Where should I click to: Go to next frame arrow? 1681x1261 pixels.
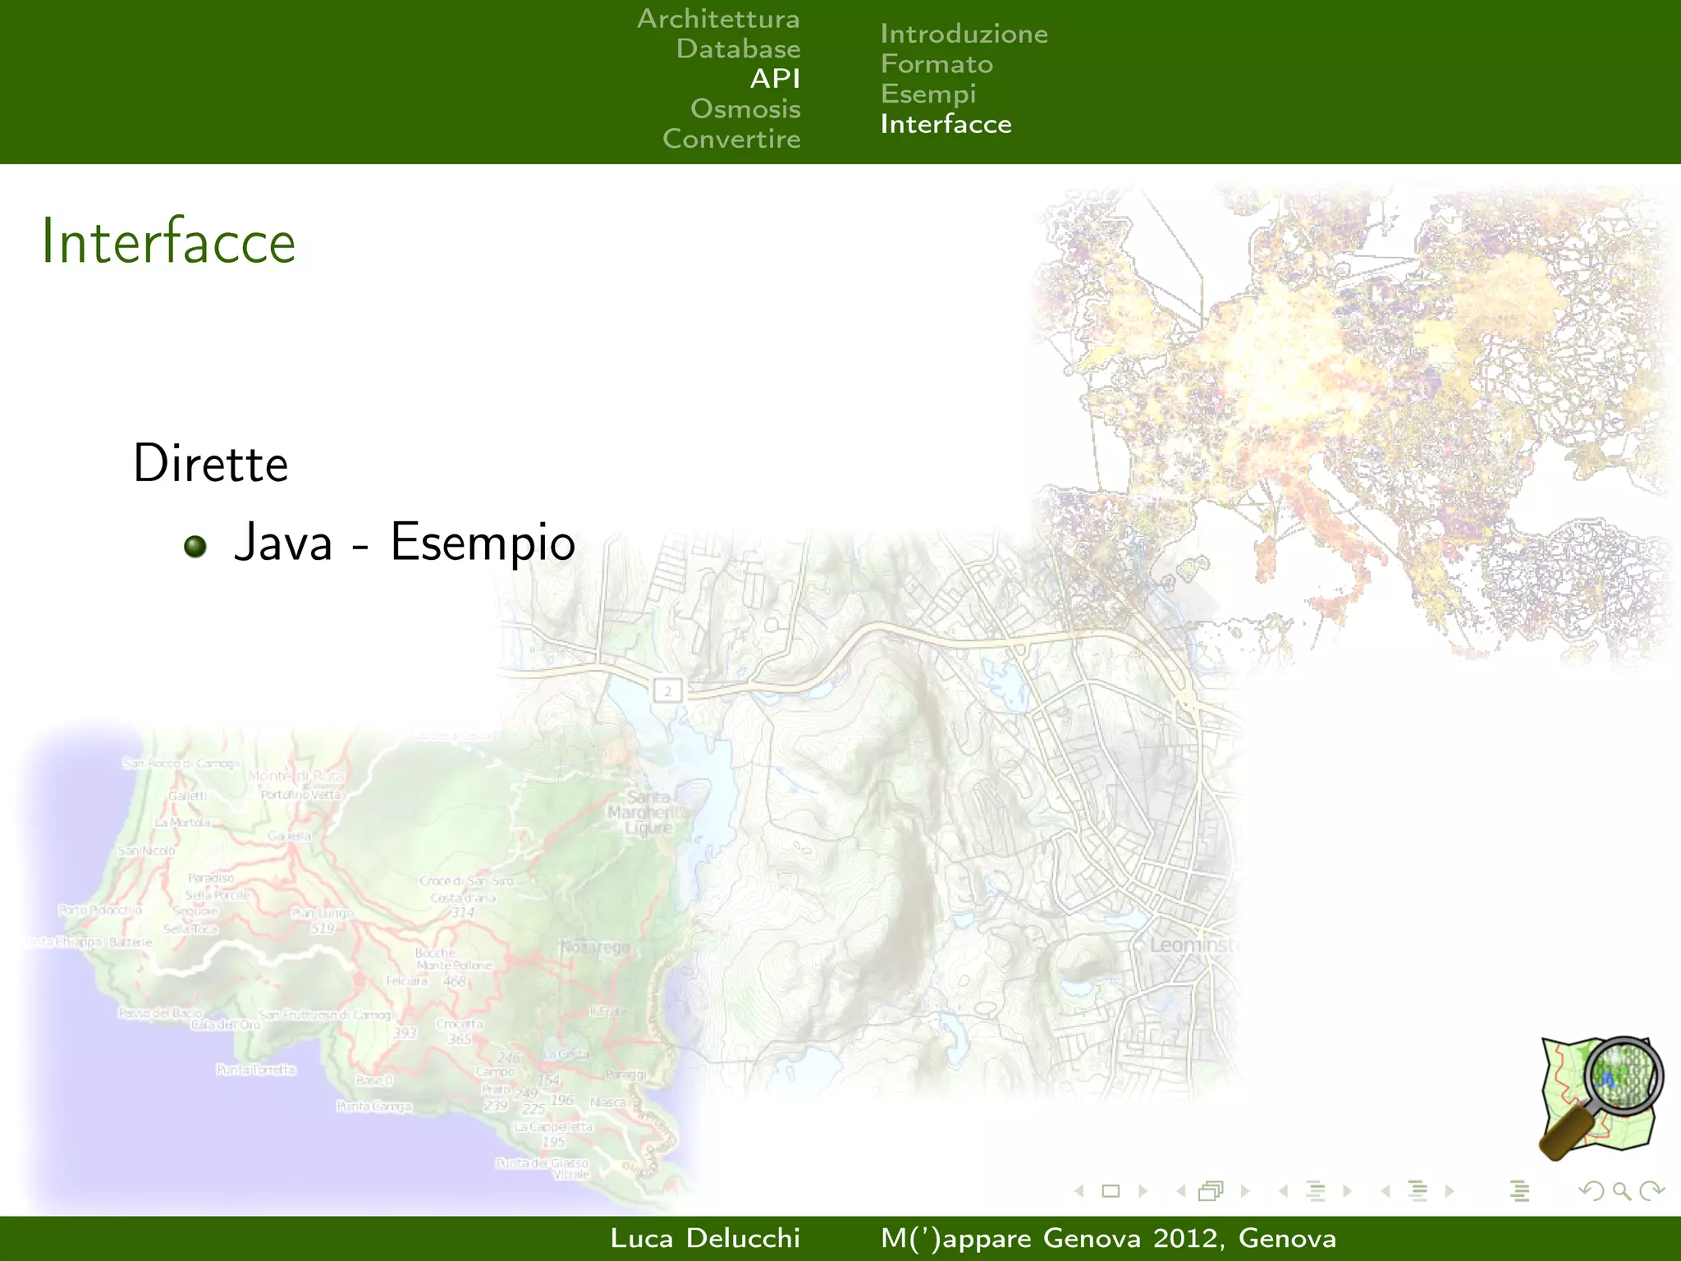[1245, 1191]
